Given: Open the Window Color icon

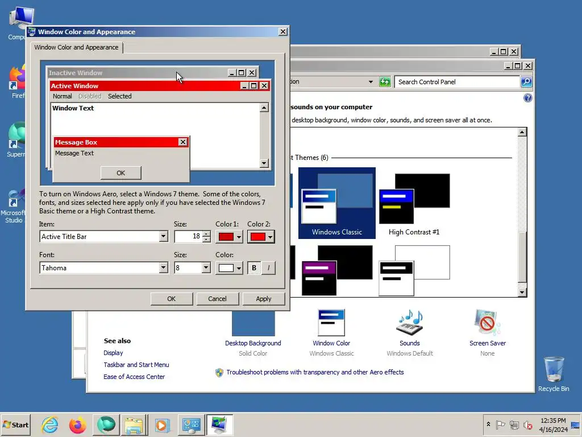Looking at the screenshot, I should click(331, 323).
